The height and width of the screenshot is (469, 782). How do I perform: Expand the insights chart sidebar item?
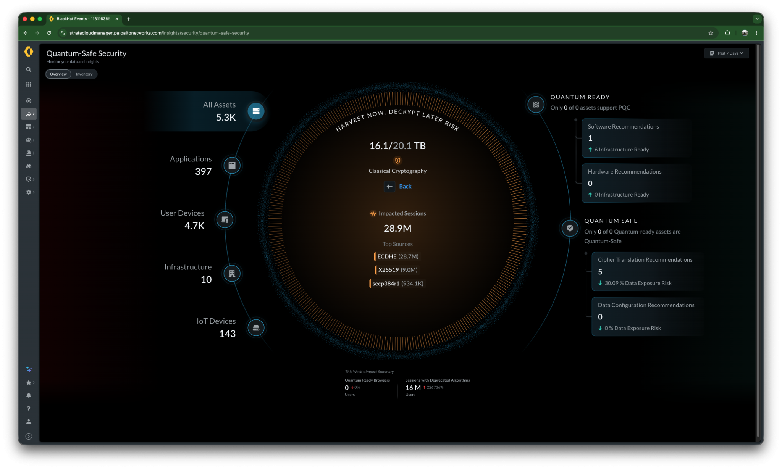(x=29, y=114)
